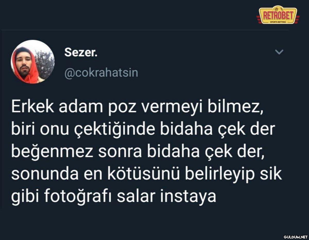Click the last tweet line ending instaya
The width and height of the screenshot is (309, 240).
pyautogui.click(x=114, y=197)
